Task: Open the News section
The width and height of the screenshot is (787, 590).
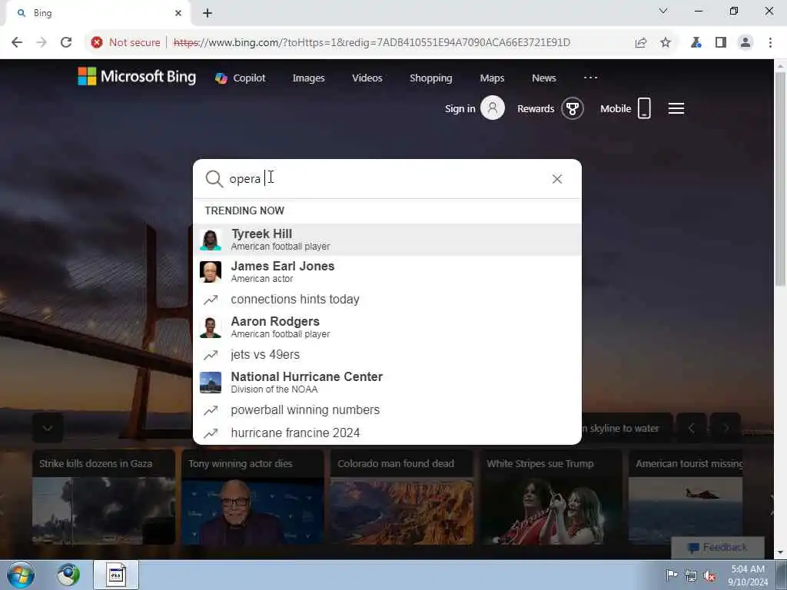Action: (x=544, y=78)
